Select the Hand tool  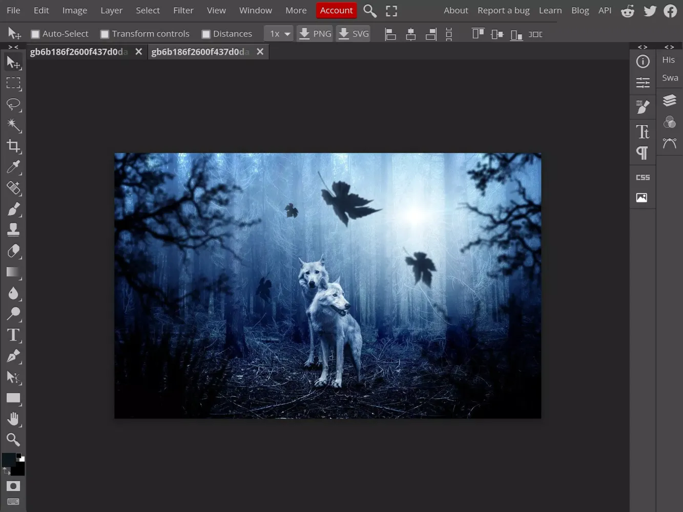13,419
